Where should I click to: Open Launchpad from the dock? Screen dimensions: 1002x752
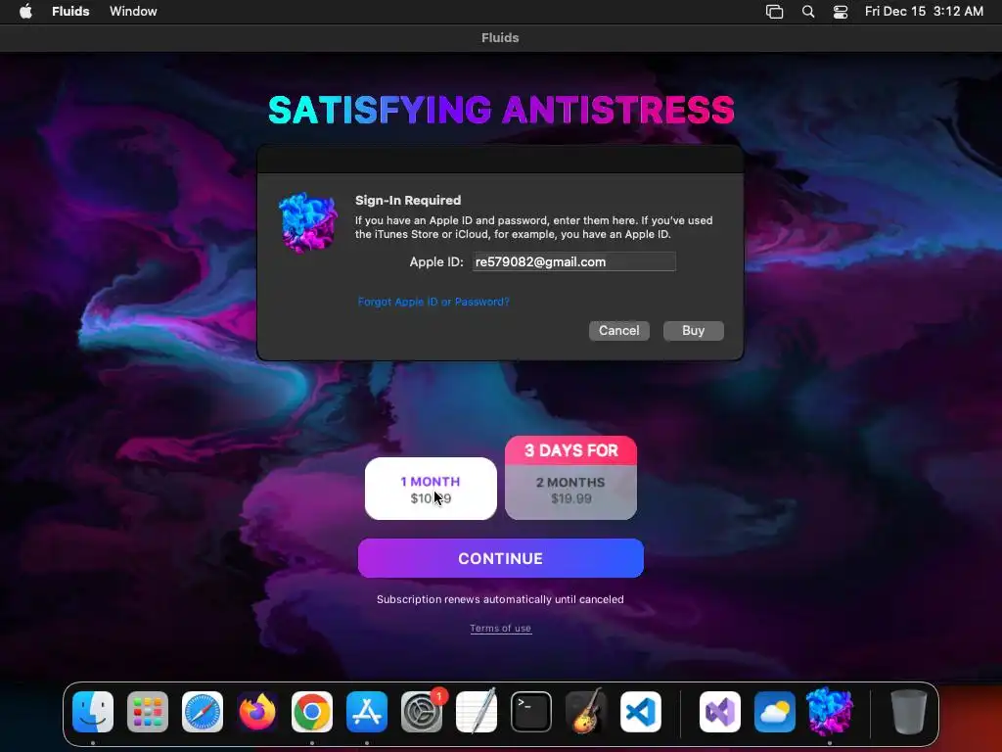[148, 712]
